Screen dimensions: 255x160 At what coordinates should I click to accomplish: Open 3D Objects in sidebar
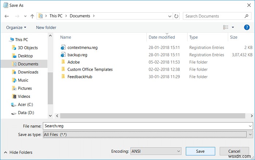point(28,48)
